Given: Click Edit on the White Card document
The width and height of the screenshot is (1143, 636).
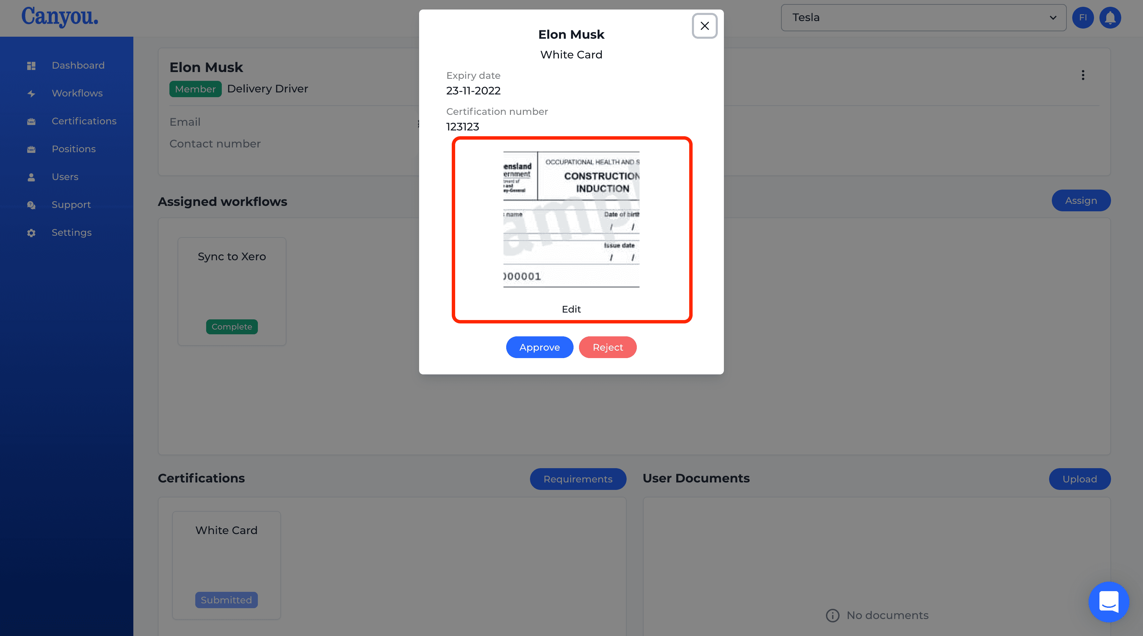Looking at the screenshot, I should (x=571, y=308).
